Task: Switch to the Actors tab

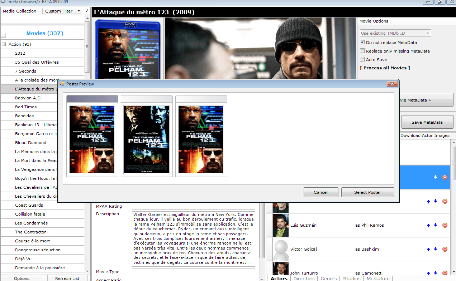Action: (279, 278)
